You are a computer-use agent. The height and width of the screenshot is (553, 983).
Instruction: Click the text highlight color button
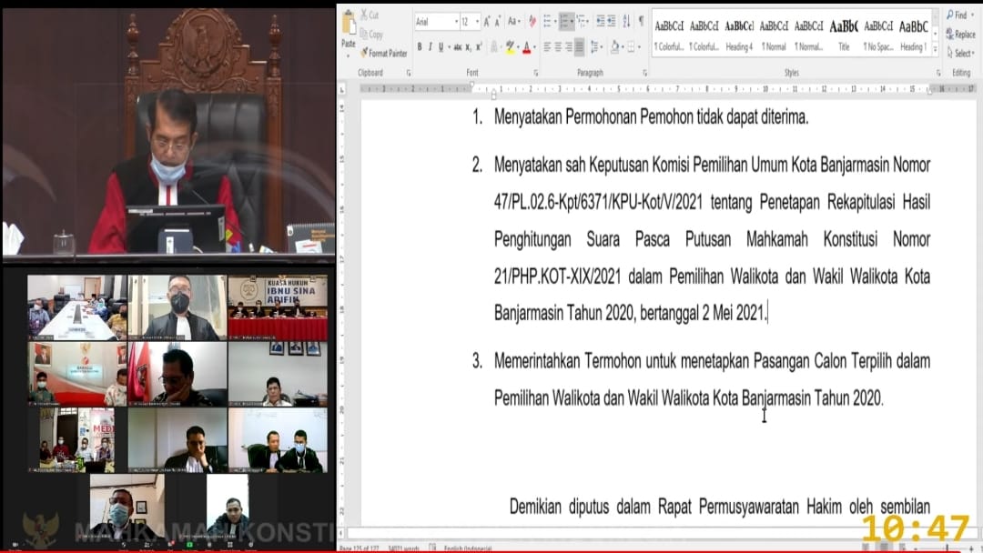coord(511,47)
